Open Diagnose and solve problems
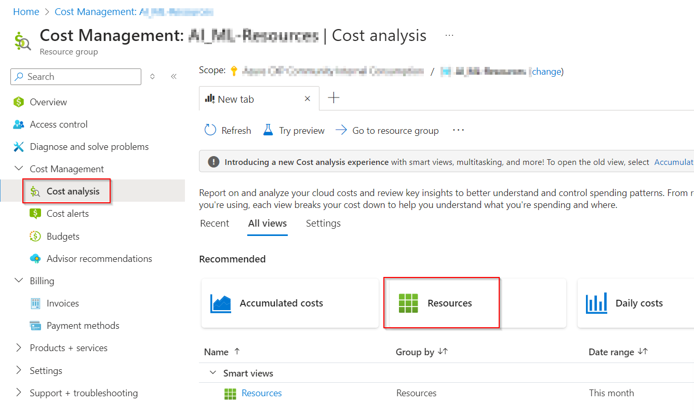The image size is (694, 418). [89, 147]
